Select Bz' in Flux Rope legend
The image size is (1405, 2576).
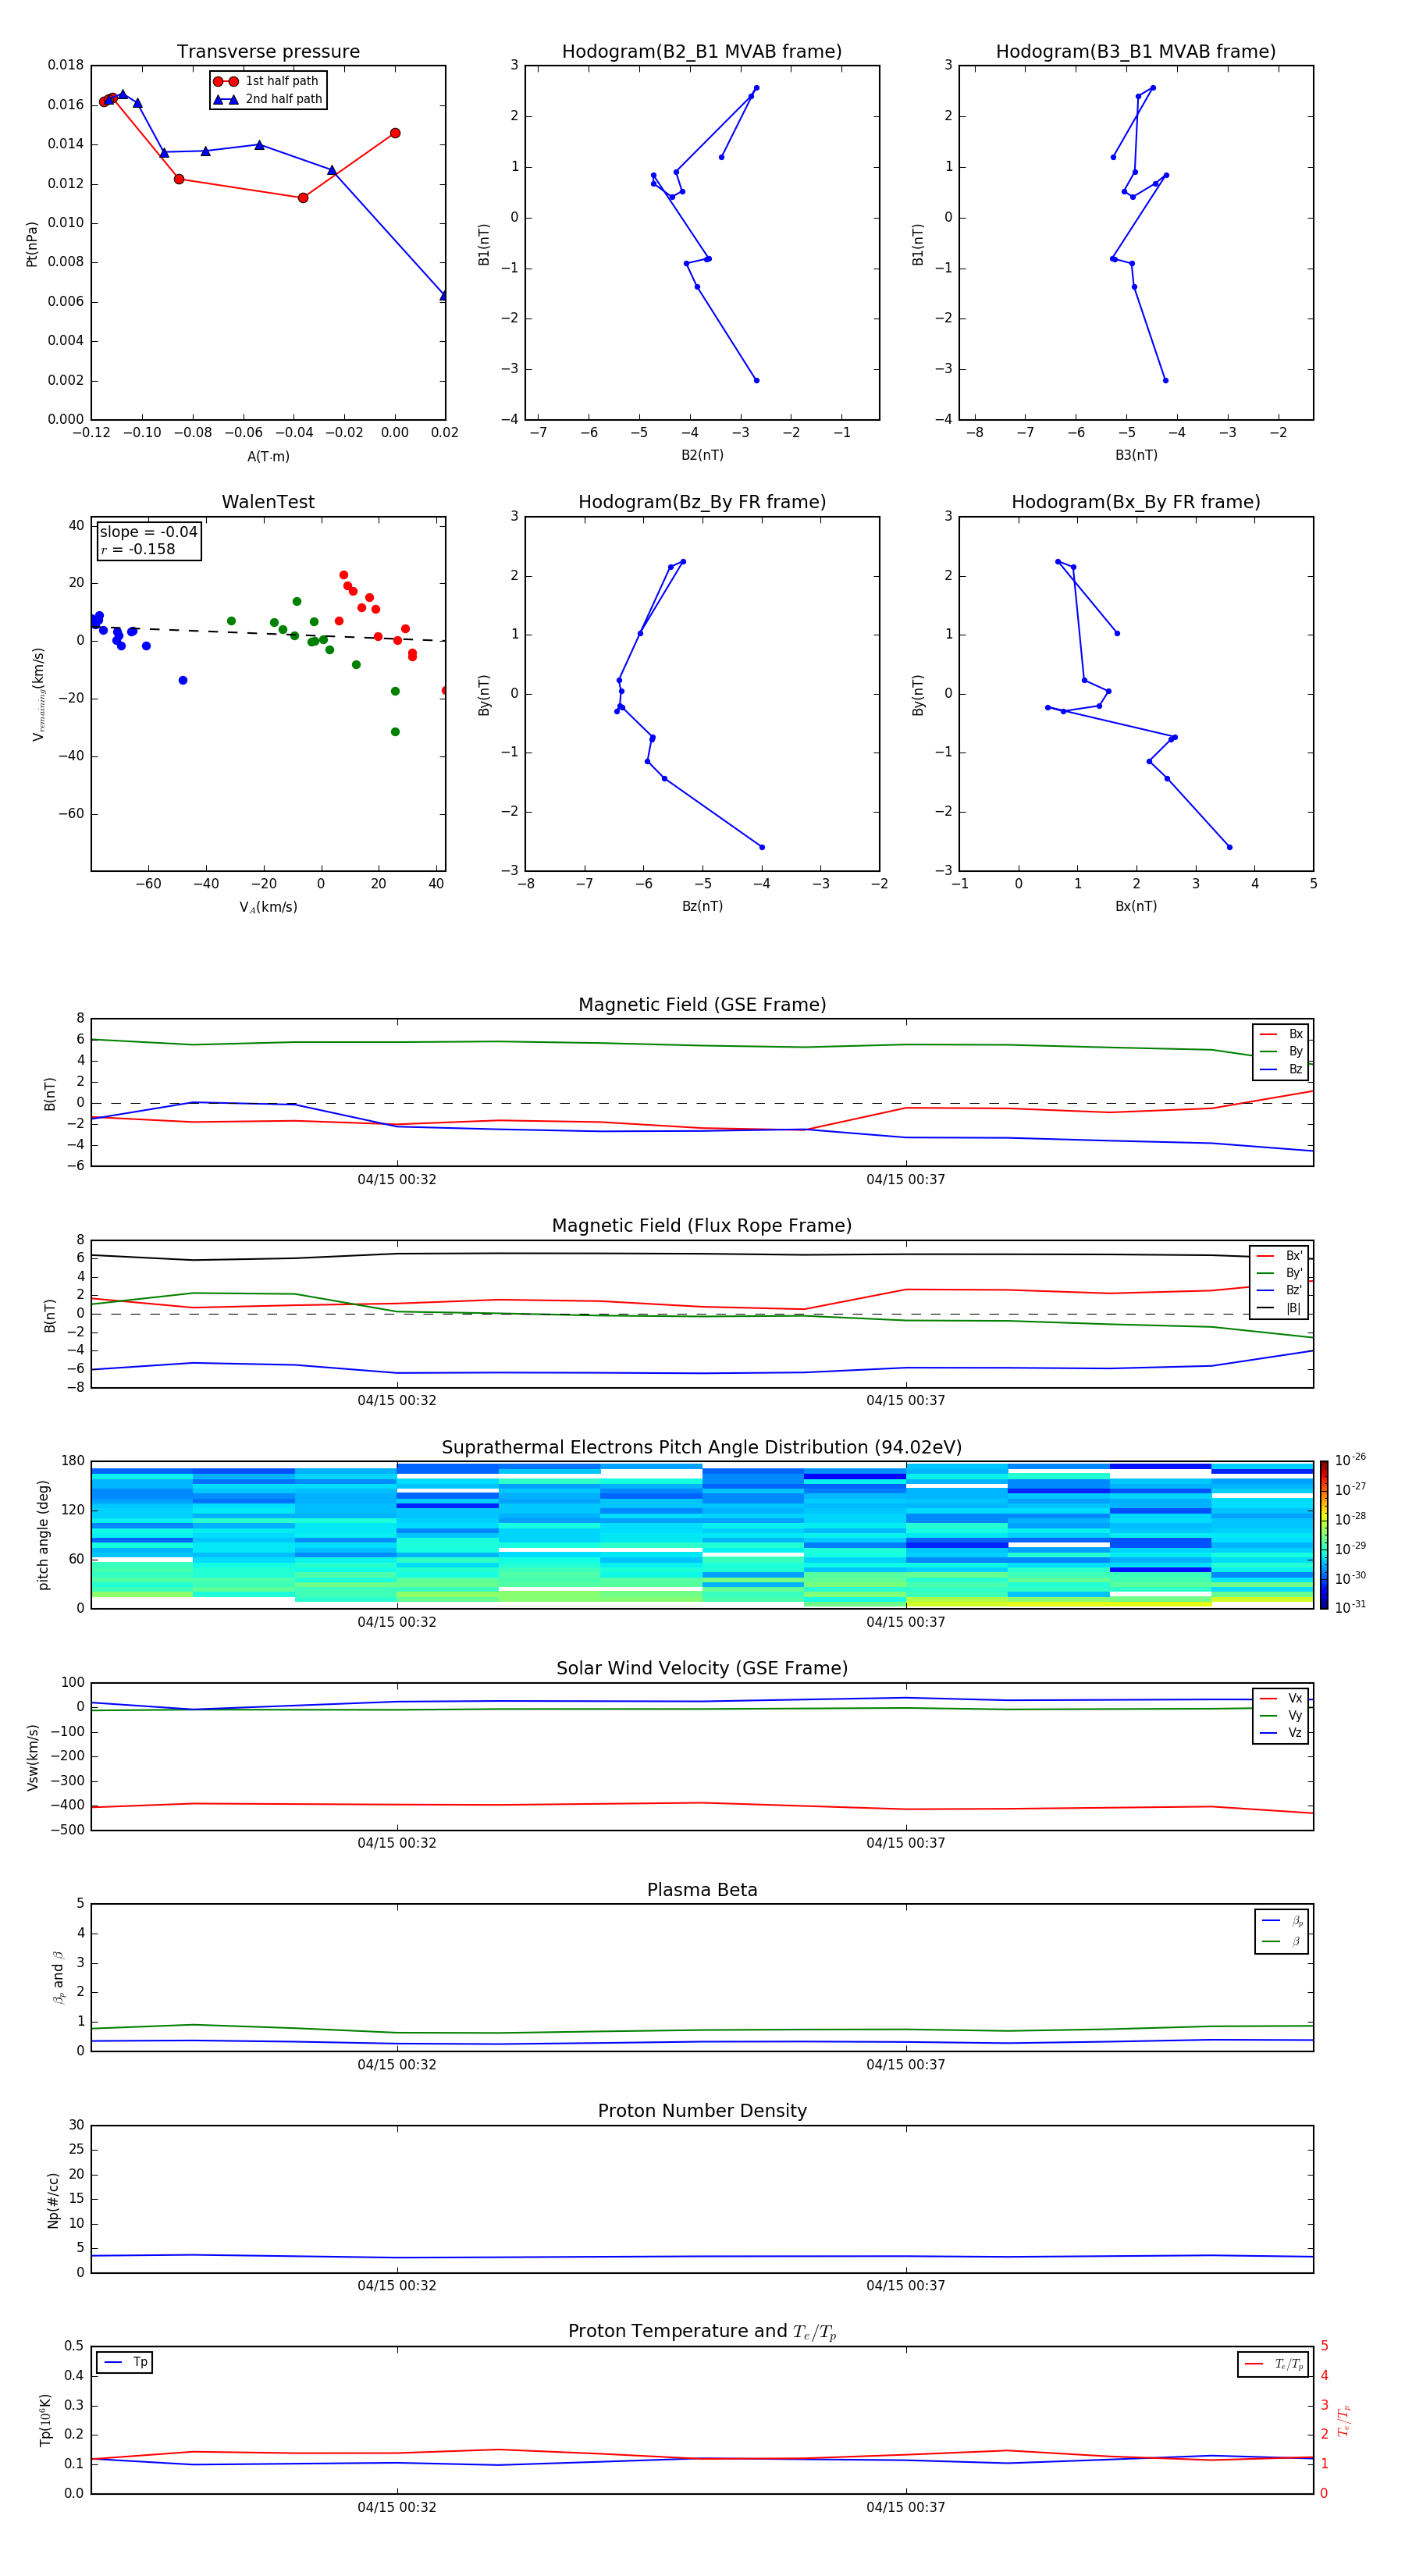1280,1290
